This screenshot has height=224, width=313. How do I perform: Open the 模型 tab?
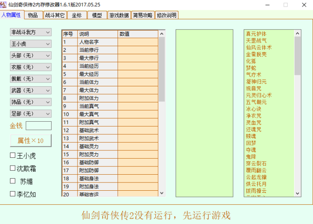pyautogui.click(x=97, y=15)
